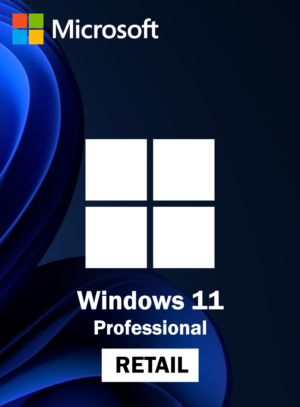
Task: Click the white RETAIL label
Action: 150,365
